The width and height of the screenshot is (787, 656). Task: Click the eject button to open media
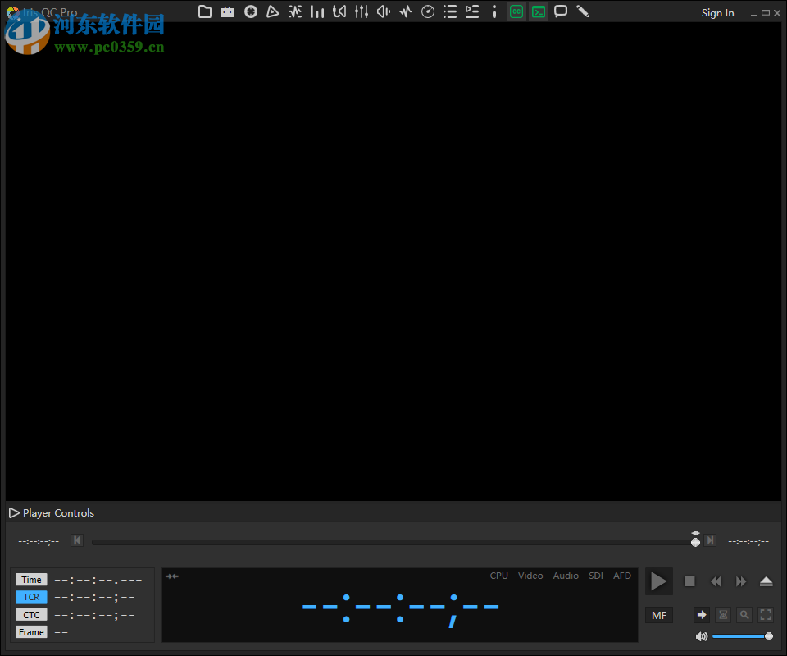(766, 581)
